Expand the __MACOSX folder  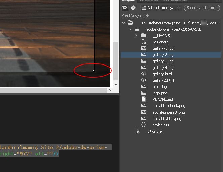click(136, 36)
